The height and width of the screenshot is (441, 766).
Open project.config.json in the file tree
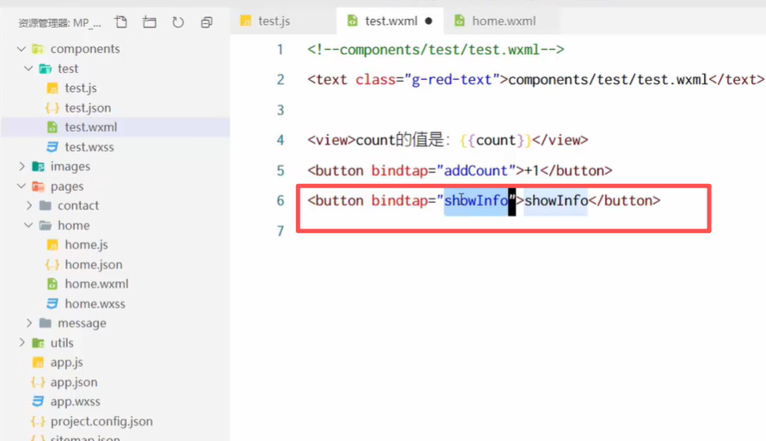click(102, 421)
